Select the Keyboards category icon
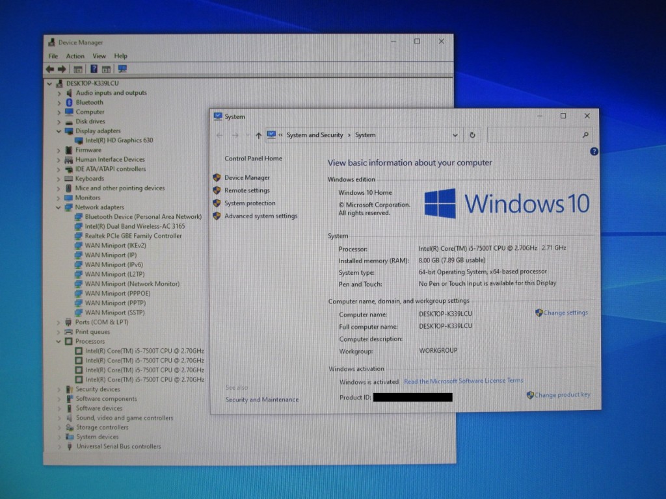The height and width of the screenshot is (499, 666). pos(68,179)
